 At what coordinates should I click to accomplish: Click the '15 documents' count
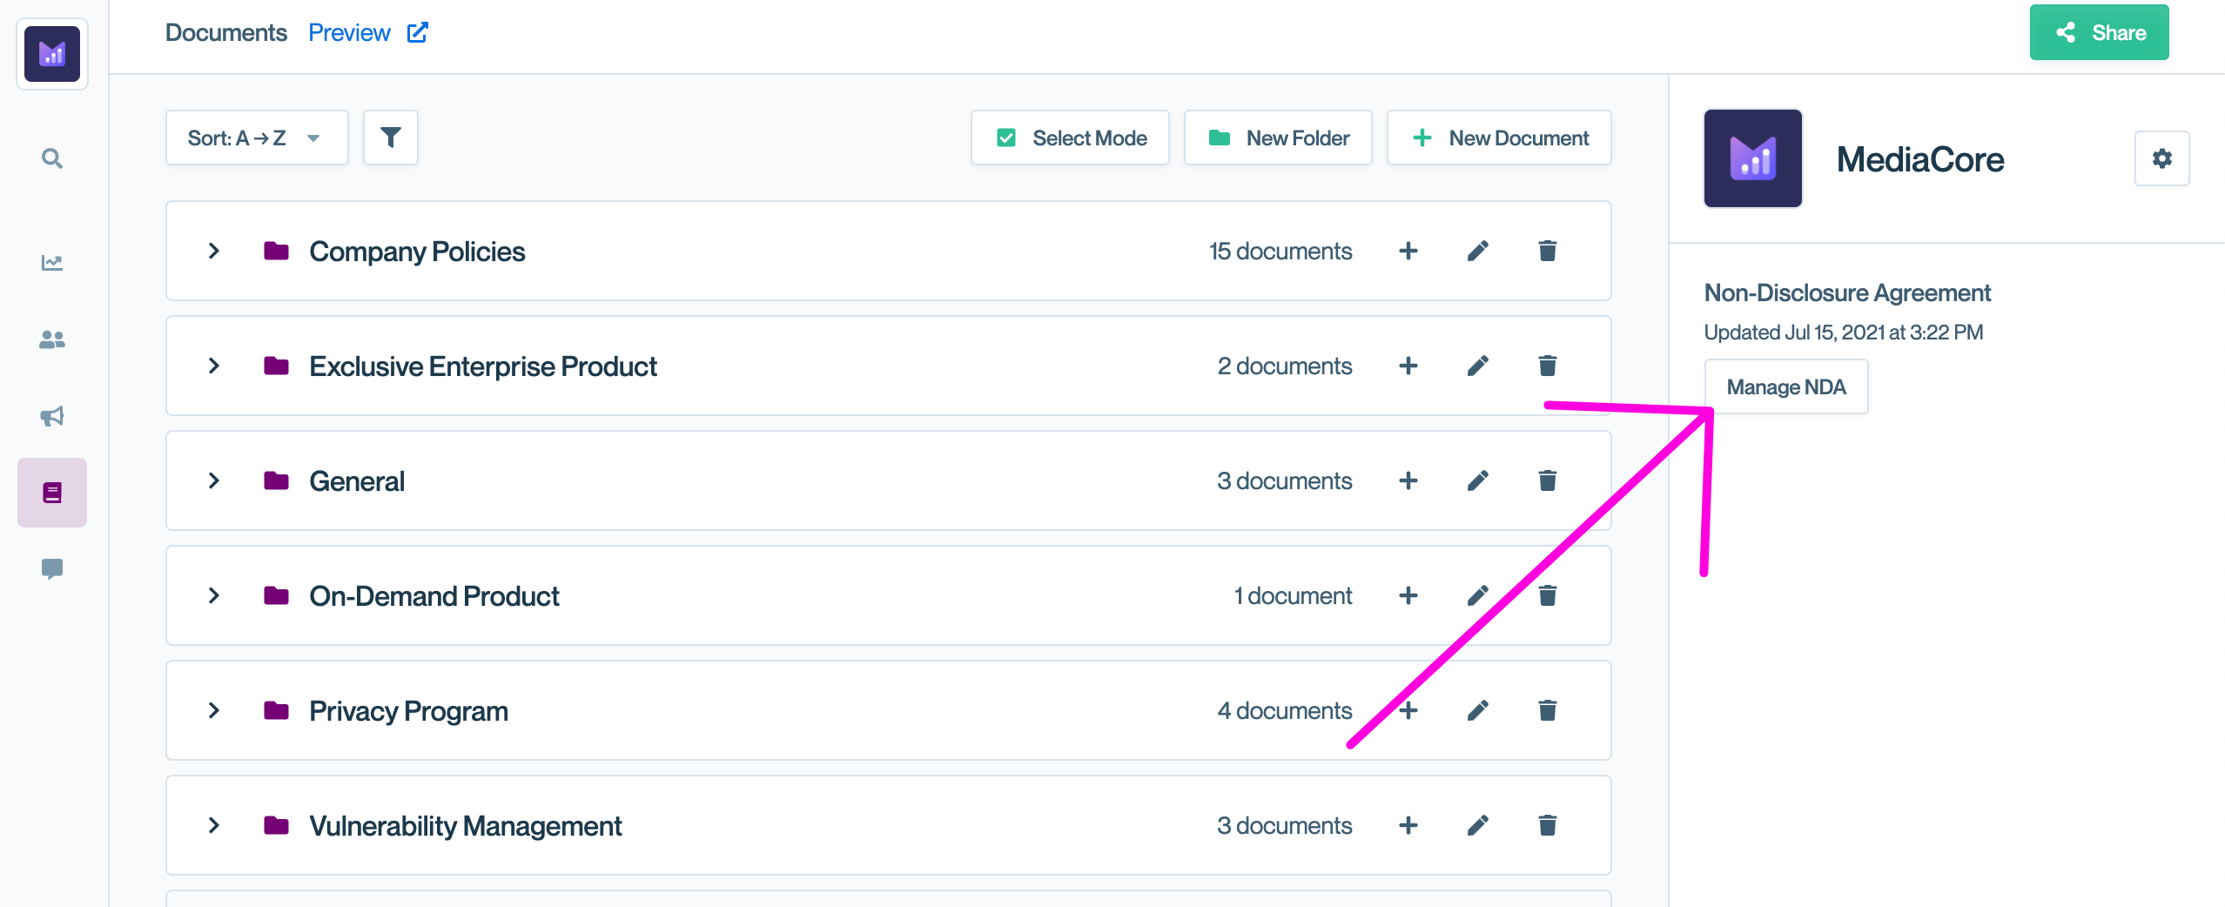[x=1281, y=251]
